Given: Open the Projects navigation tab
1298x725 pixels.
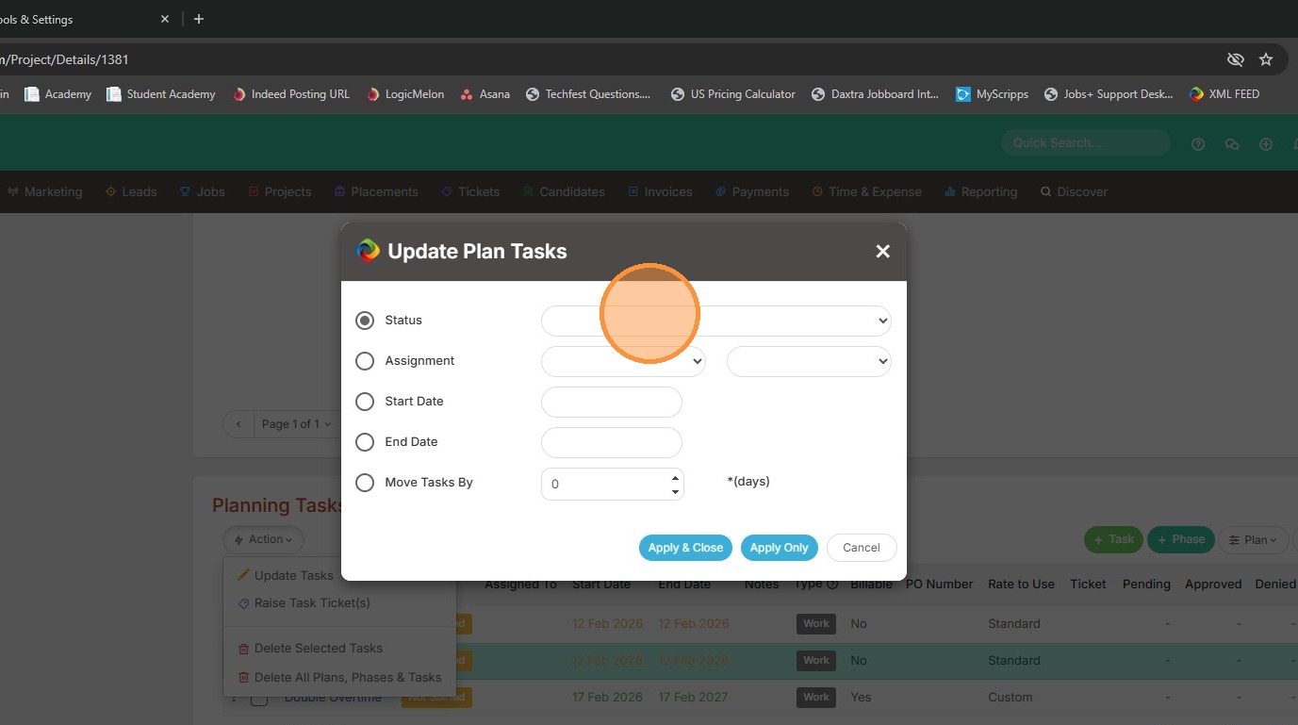Looking at the screenshot, I should point(279,191).
